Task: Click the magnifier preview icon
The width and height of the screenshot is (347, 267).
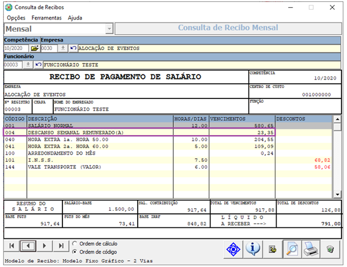Action: click(x=292, y=249)
